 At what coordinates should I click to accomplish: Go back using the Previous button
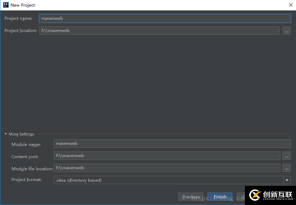point(190,196)
